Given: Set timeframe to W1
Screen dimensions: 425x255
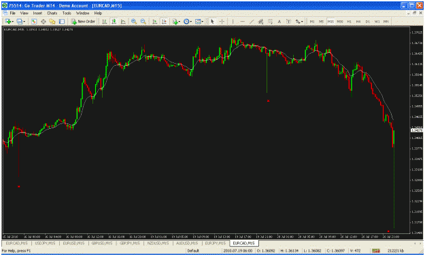Looking at the screenshot, I should (377, 21).
